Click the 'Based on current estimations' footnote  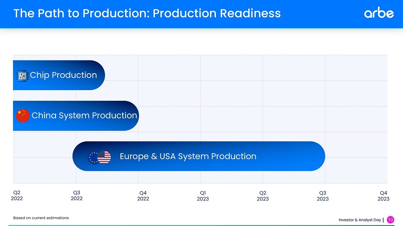pos(41,218)
